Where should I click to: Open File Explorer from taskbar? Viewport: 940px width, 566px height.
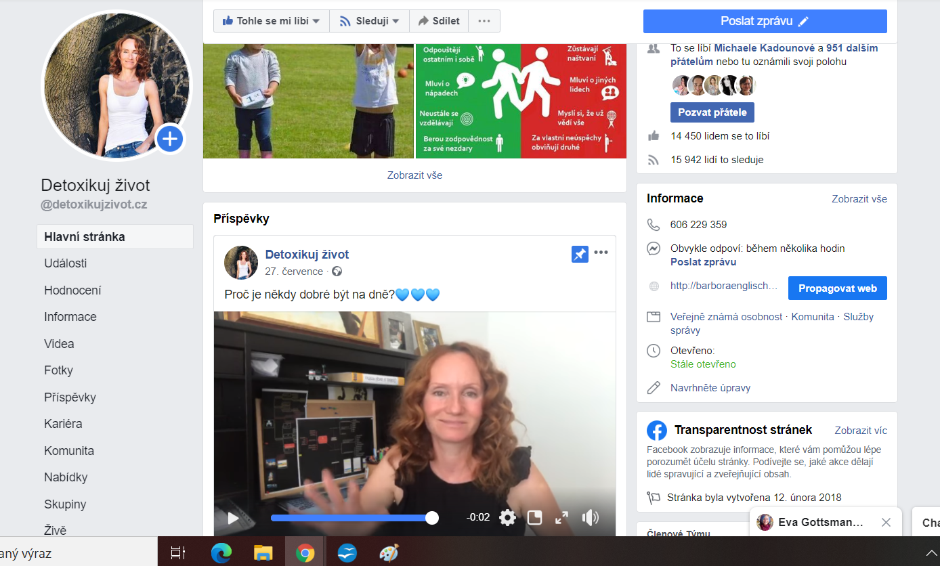click(263, 552)
